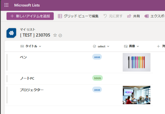The height and width of the screenshot is (114, 165).
Task: Open the meeting room projector image thumbnail
Action: 136,95
